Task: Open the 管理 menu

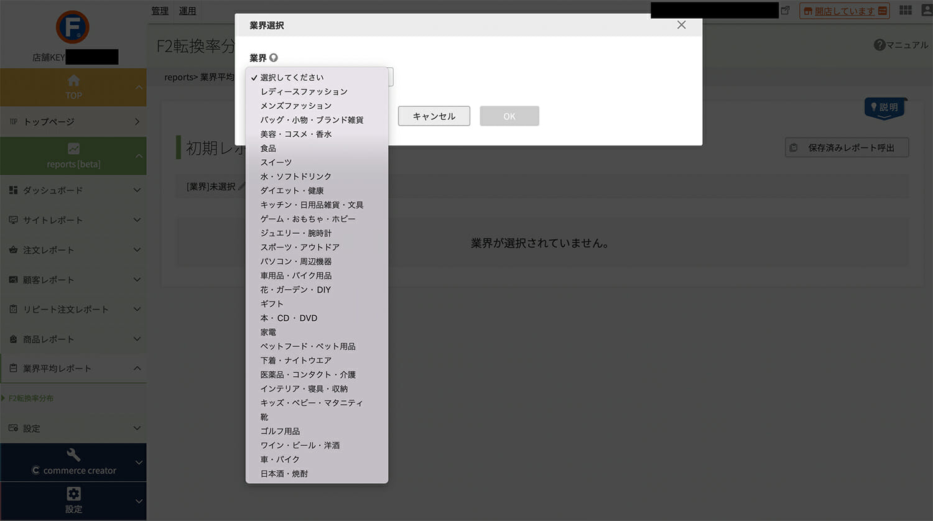Action: (160, 11)
